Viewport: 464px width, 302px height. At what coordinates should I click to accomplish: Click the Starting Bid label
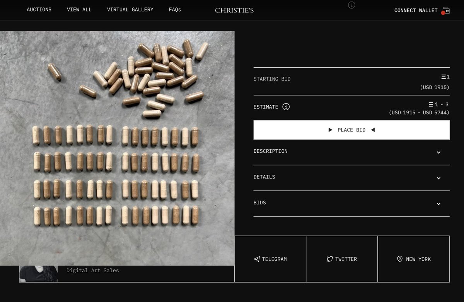272,79
